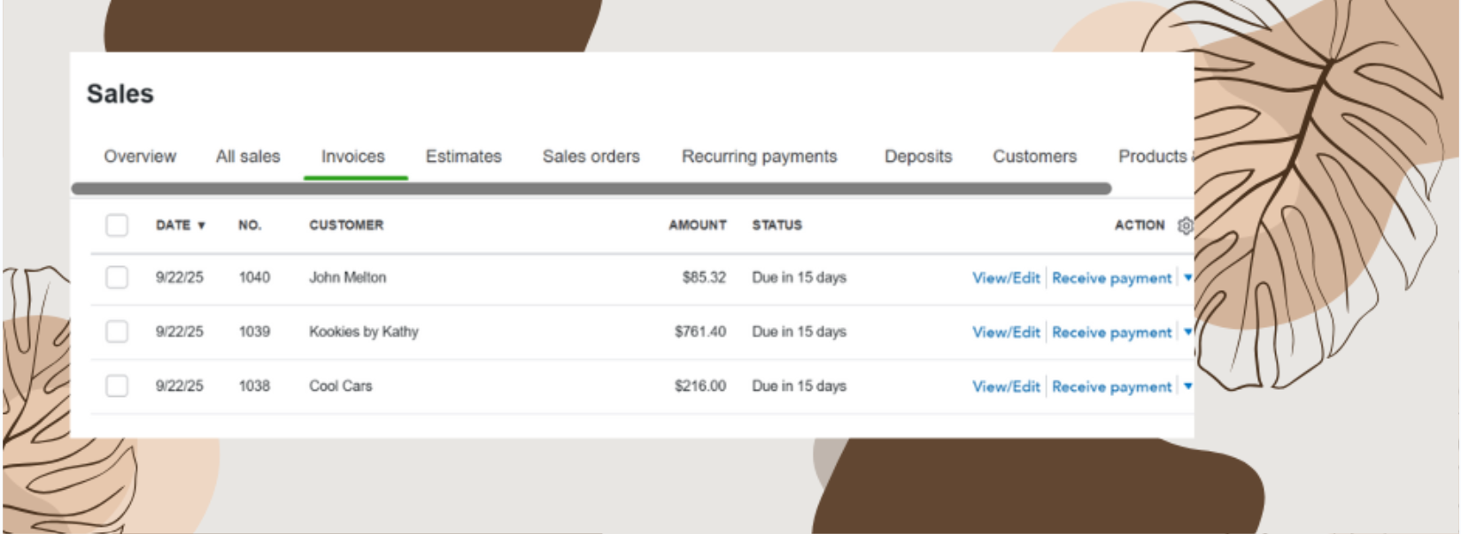Check the box for invoice 1039
The height and width of the screenshot is (534, 1461).
coord(117,332)
